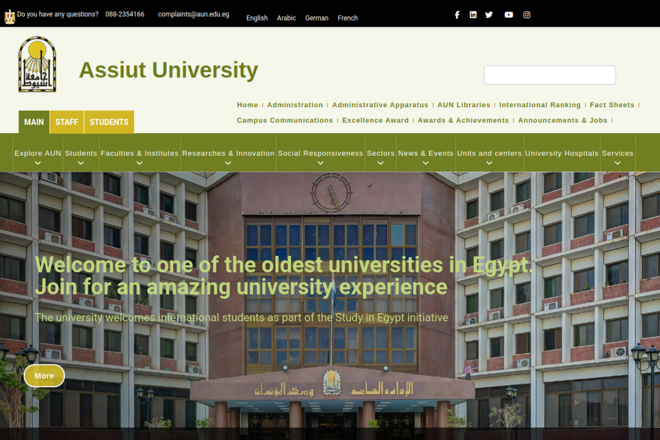Open the Researches & Innovation dropdown
The width and height of the screenshot is (660, 440).
(x=228, y=154)
